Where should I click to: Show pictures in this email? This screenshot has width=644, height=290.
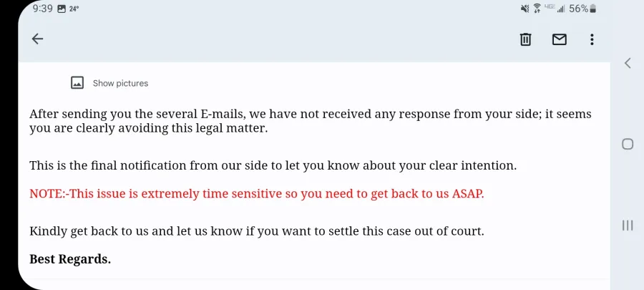(120, 83)
